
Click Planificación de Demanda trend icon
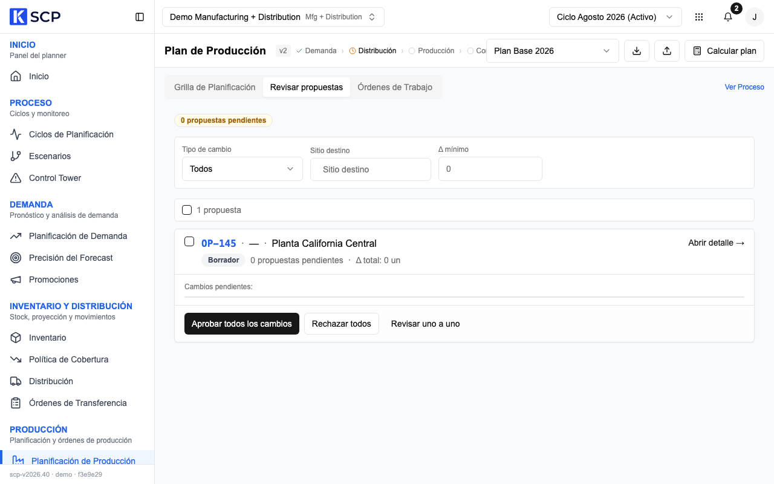tap(16, 236)
